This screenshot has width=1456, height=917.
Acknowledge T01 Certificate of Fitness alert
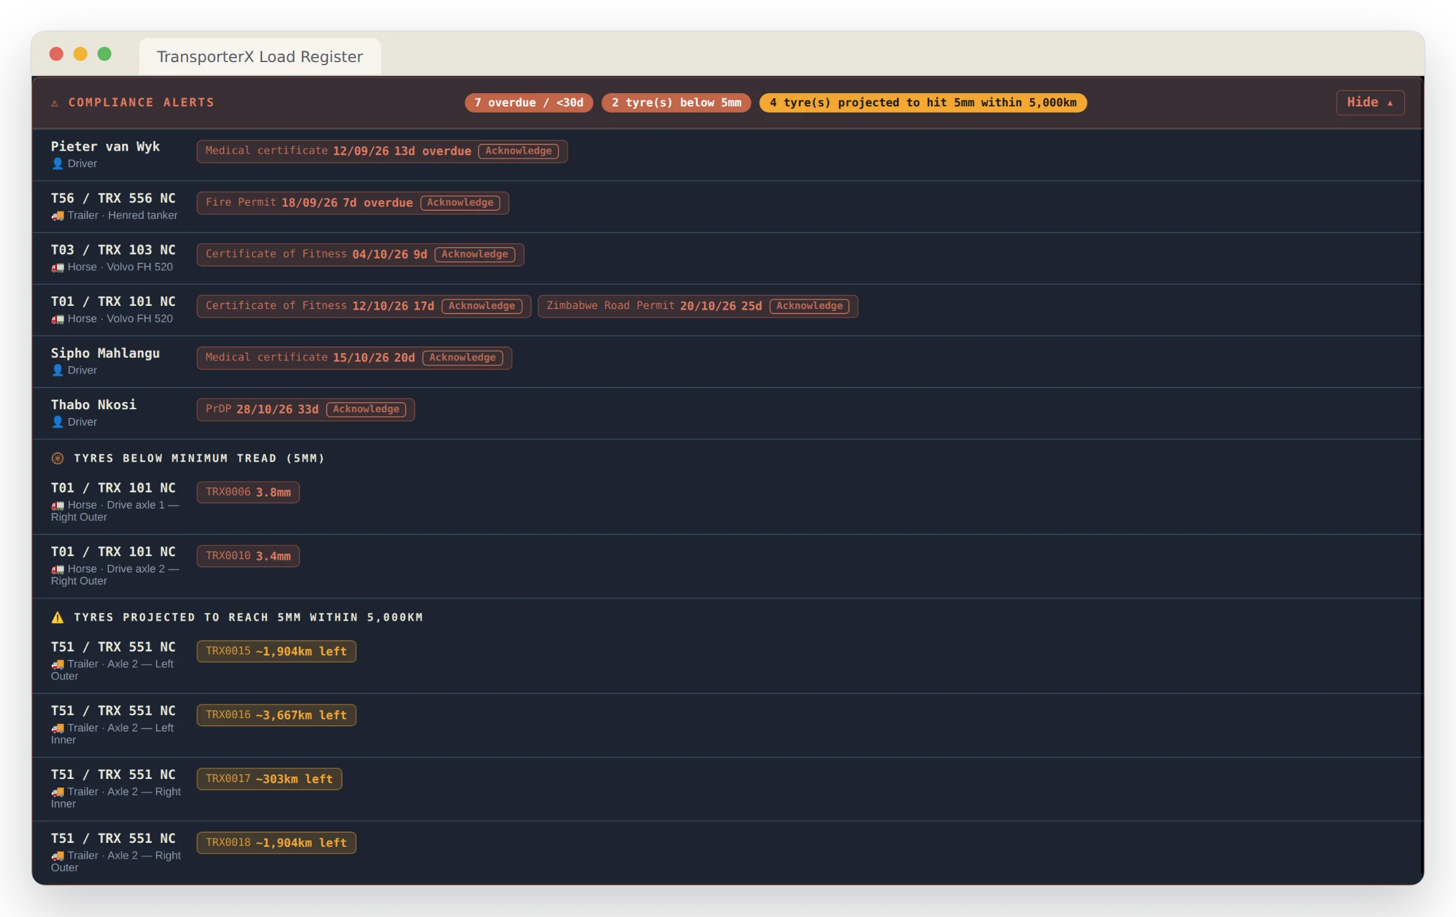(x=482, y=306)
